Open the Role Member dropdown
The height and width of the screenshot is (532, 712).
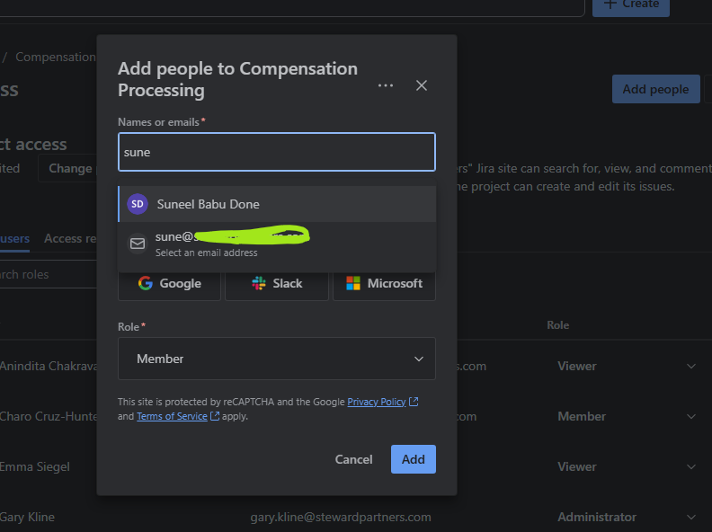pyautogui.click(x=277, y=359)
